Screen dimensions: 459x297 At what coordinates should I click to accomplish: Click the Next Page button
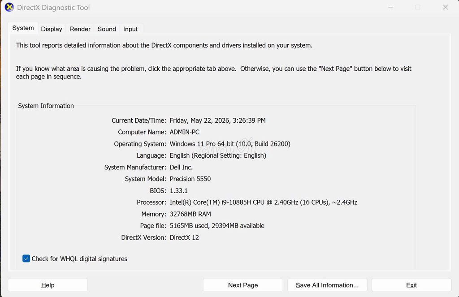point(243,285)
